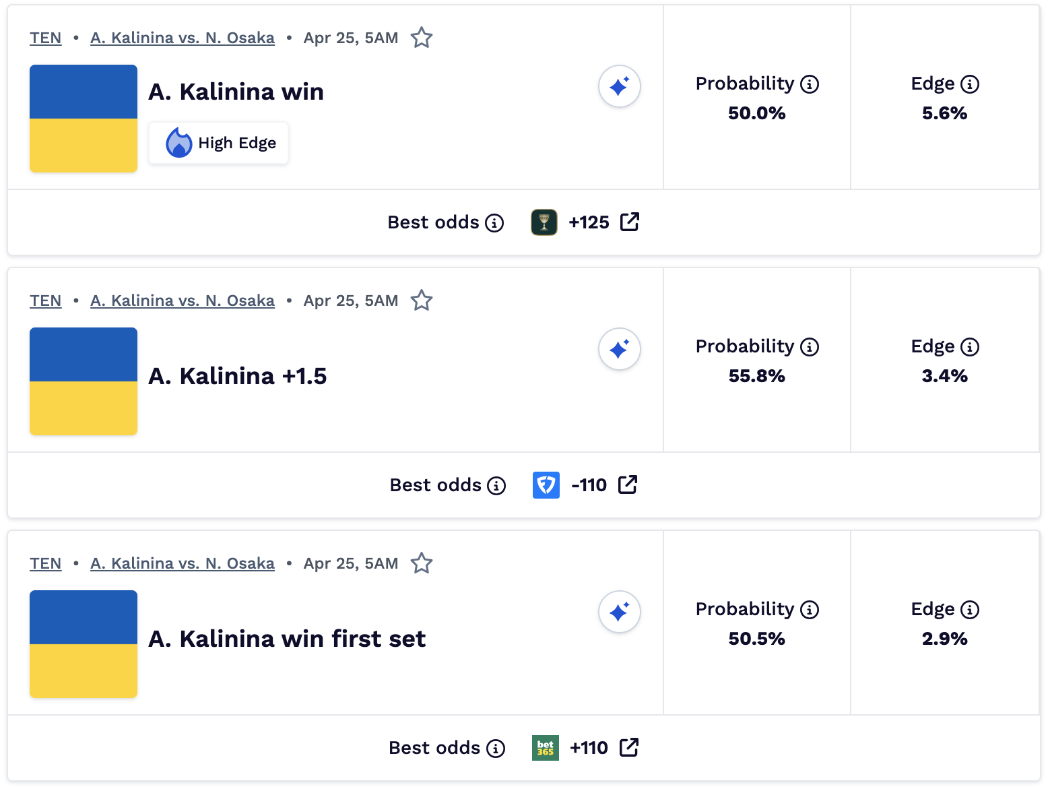
Task: Open the A. Kalinina vs. N. Osaka match link
Action: [183, 38]
